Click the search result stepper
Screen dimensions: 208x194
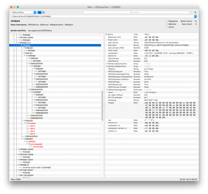point(191,12)
